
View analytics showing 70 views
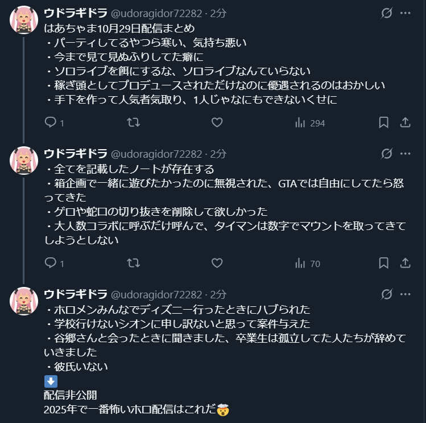307,264
